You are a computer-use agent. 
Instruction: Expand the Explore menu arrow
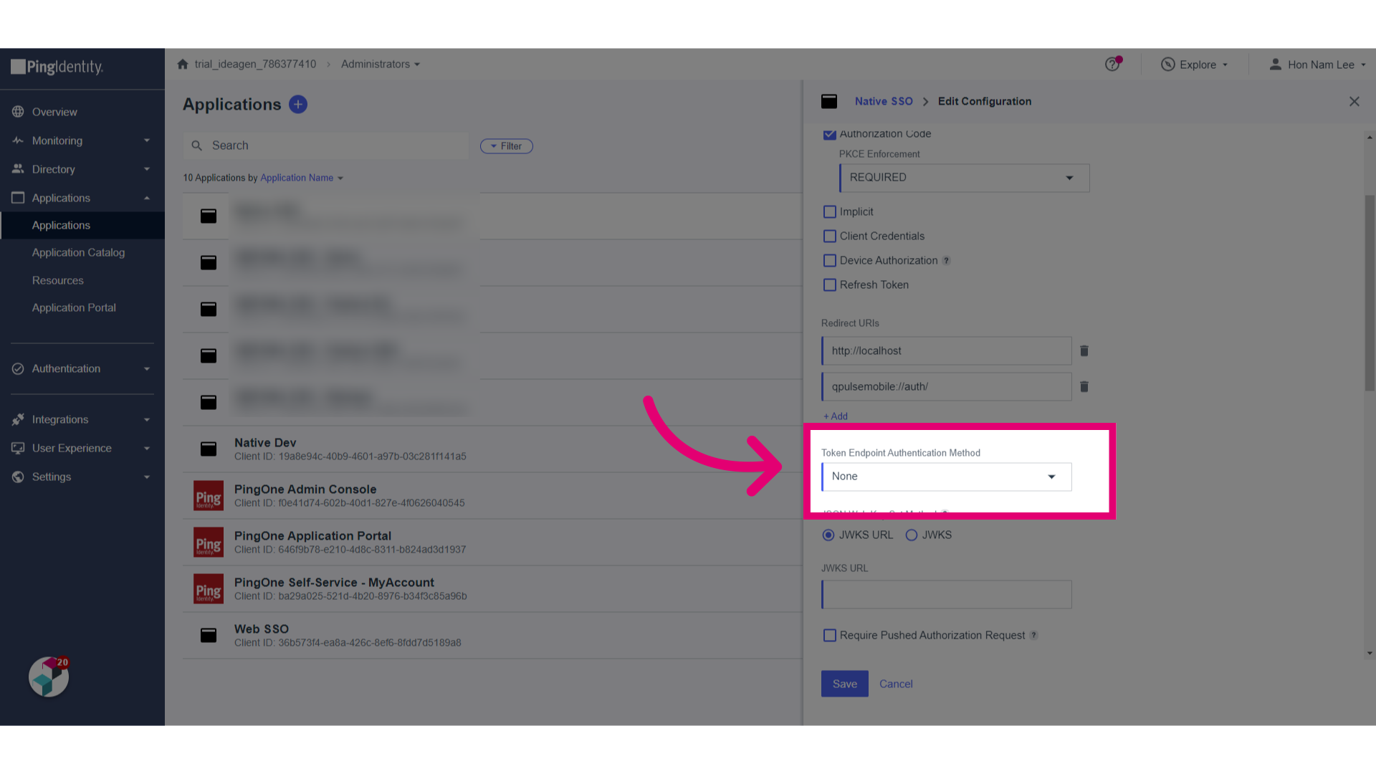[1225, 64]
